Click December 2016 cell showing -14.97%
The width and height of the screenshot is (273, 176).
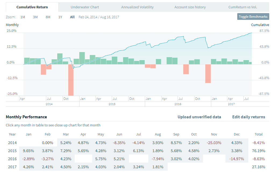(237, 159)
